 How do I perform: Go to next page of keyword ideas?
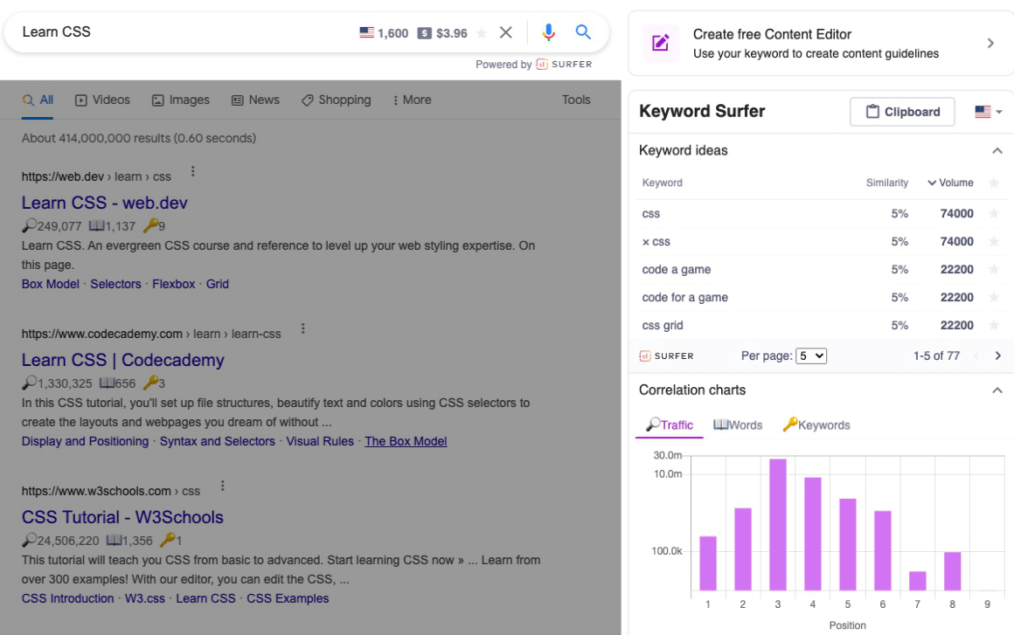coord(997,355)
